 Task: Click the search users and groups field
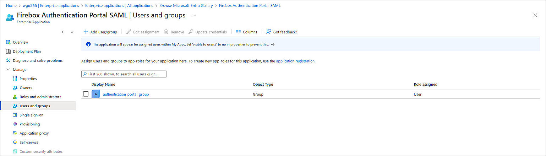click(124, 74)
